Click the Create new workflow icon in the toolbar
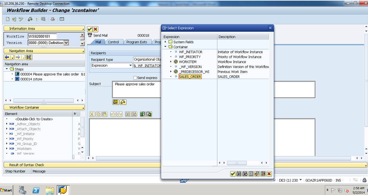 pos(7,19)
